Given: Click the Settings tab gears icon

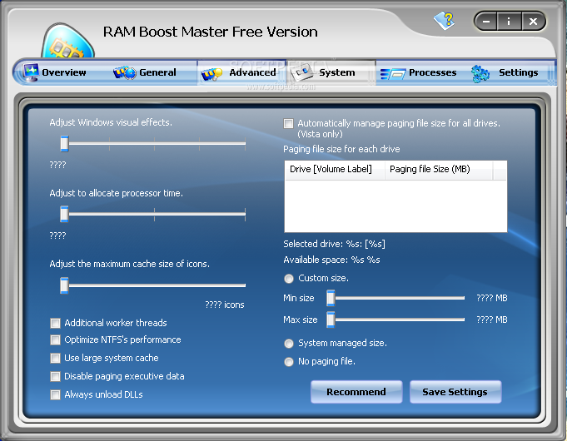Looking at the screenshot, I should point(480,73).
